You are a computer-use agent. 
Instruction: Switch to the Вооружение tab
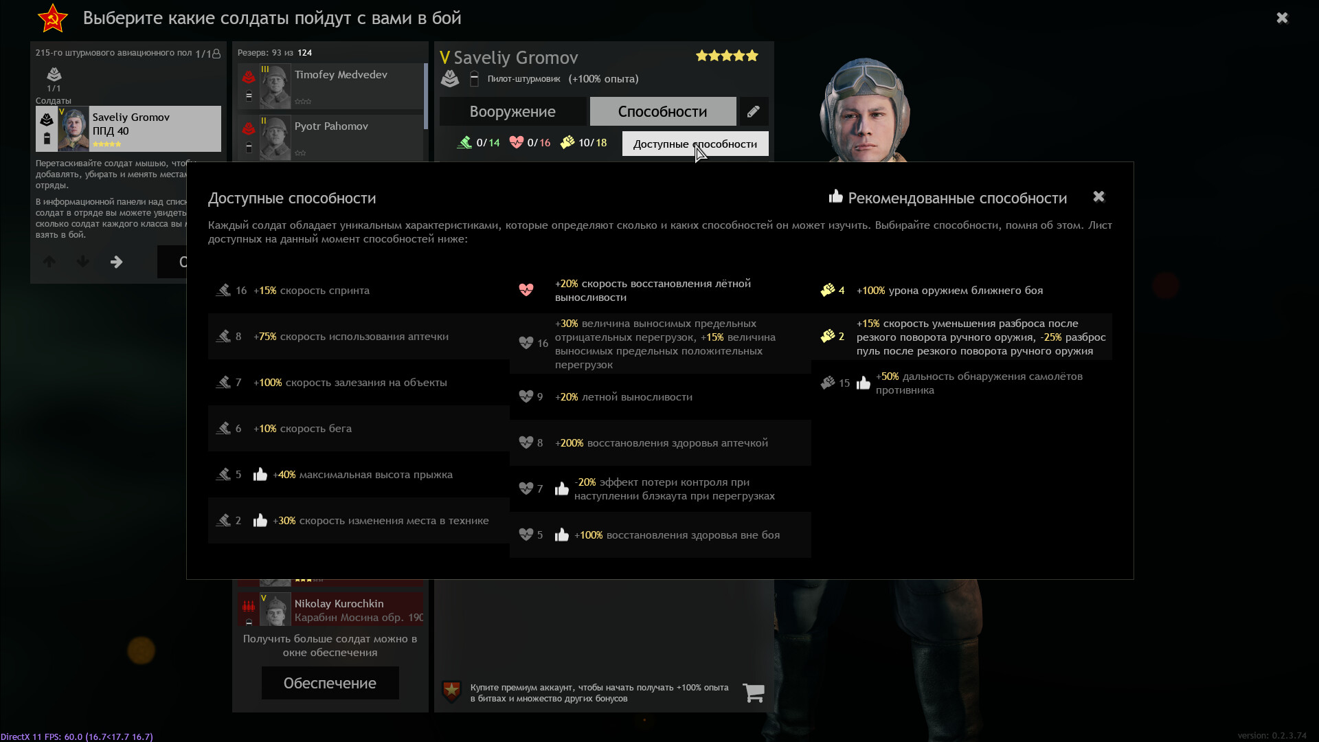pyautogui.click(x=512, y=111)
